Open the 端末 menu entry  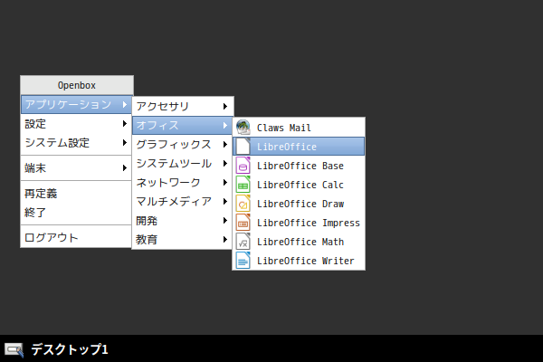pos(77,168)
